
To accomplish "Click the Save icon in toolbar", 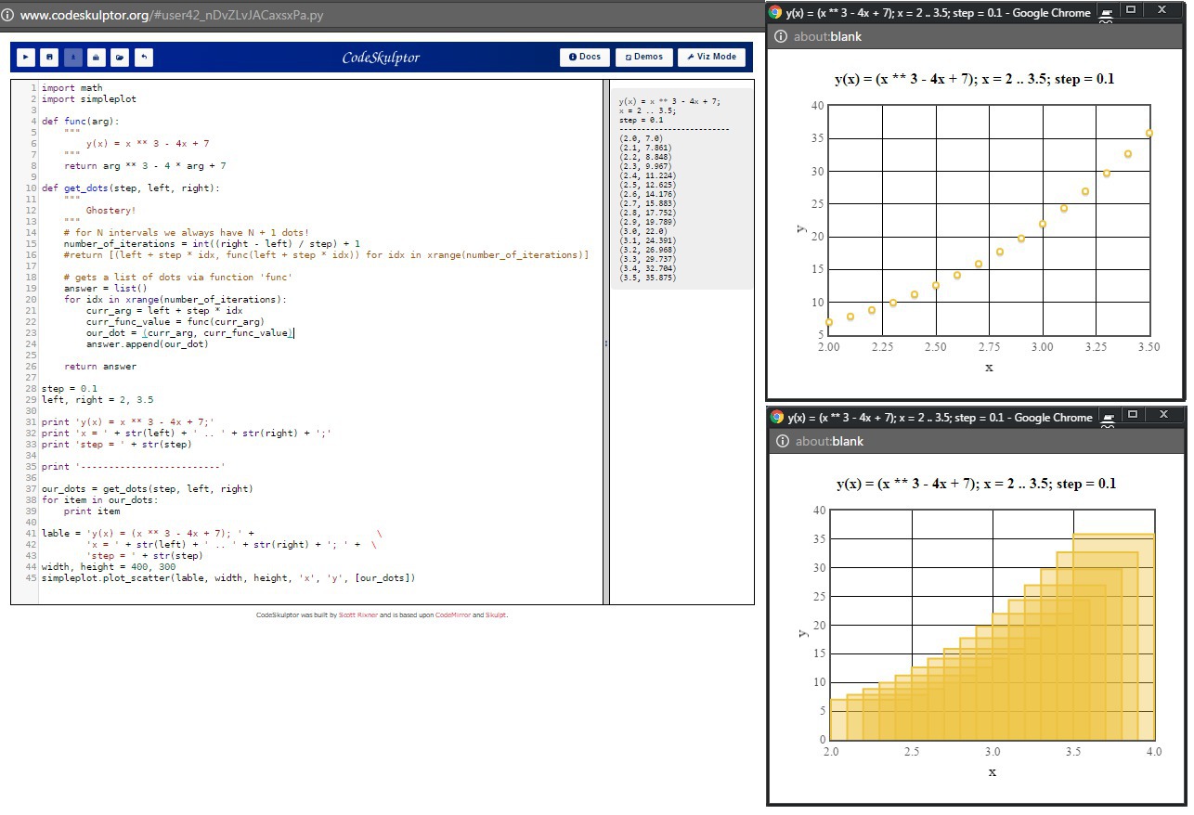I will 50,58.
